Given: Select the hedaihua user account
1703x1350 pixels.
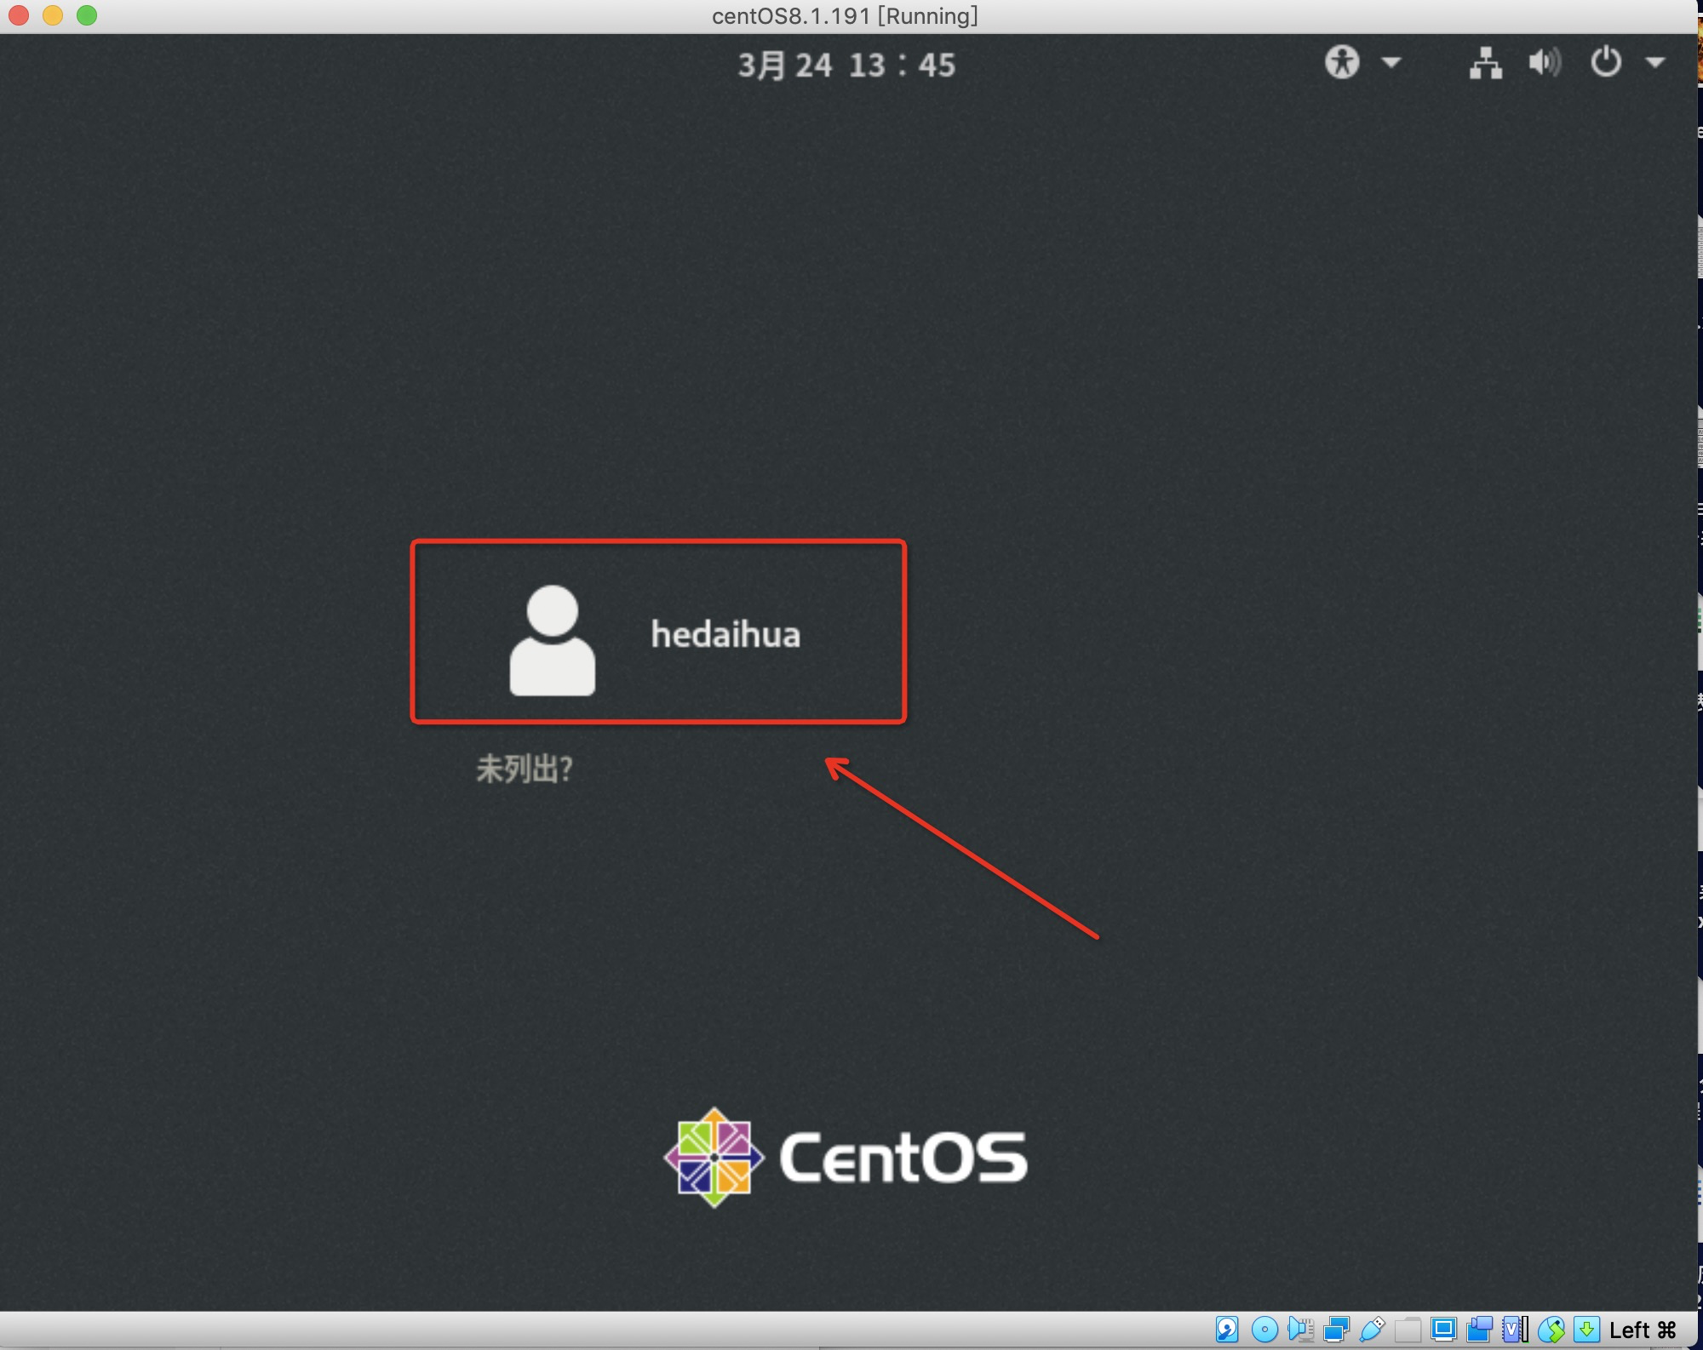Looking at the screenshot, I should (725, 634).
